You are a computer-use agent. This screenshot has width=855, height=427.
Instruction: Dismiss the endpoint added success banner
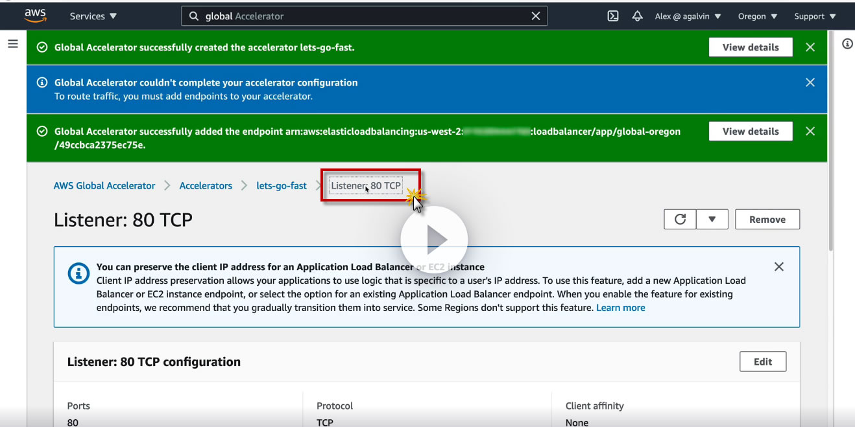[810, 131]
